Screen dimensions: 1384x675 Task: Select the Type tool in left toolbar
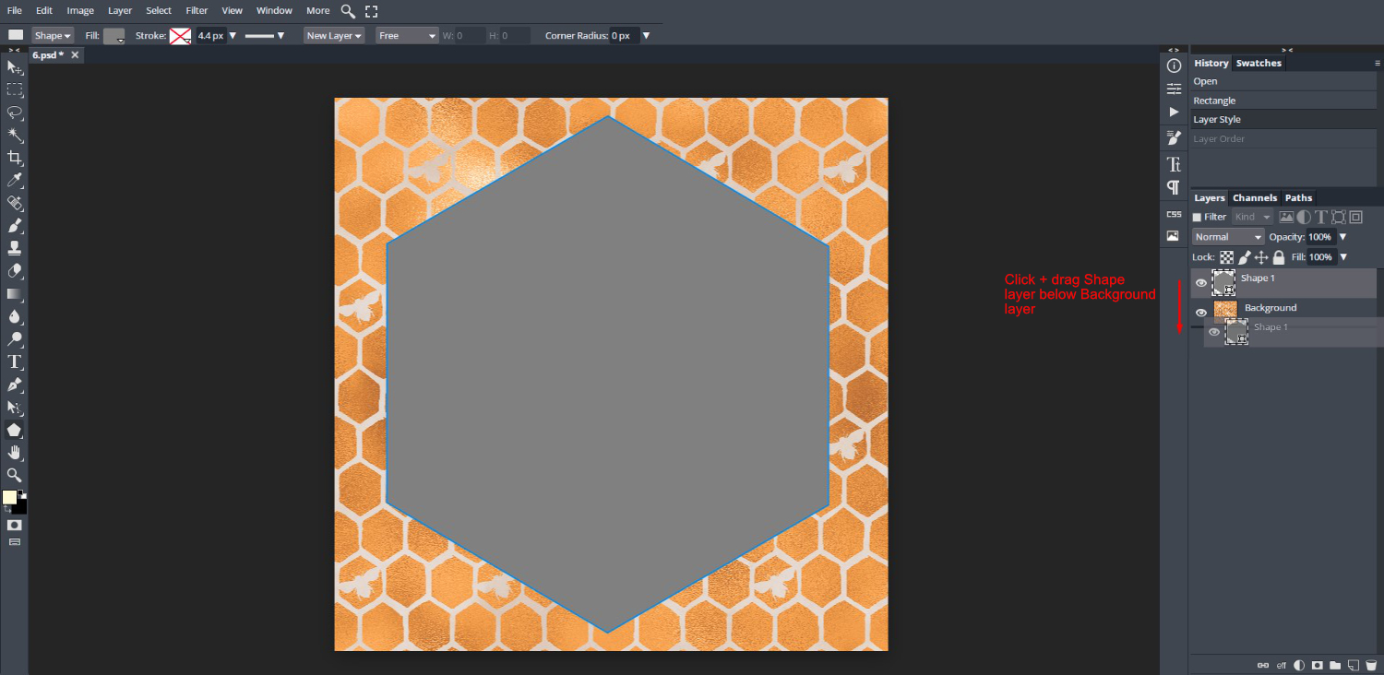[15, 361]
